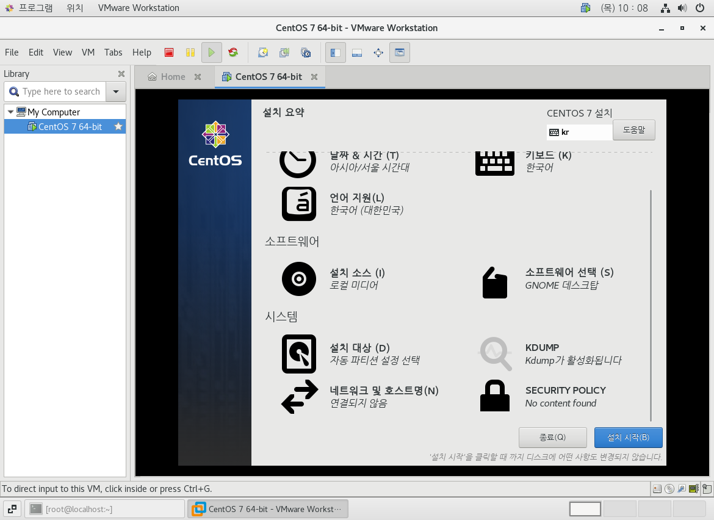Open the Library search dropdown arrow

(116, 92)
